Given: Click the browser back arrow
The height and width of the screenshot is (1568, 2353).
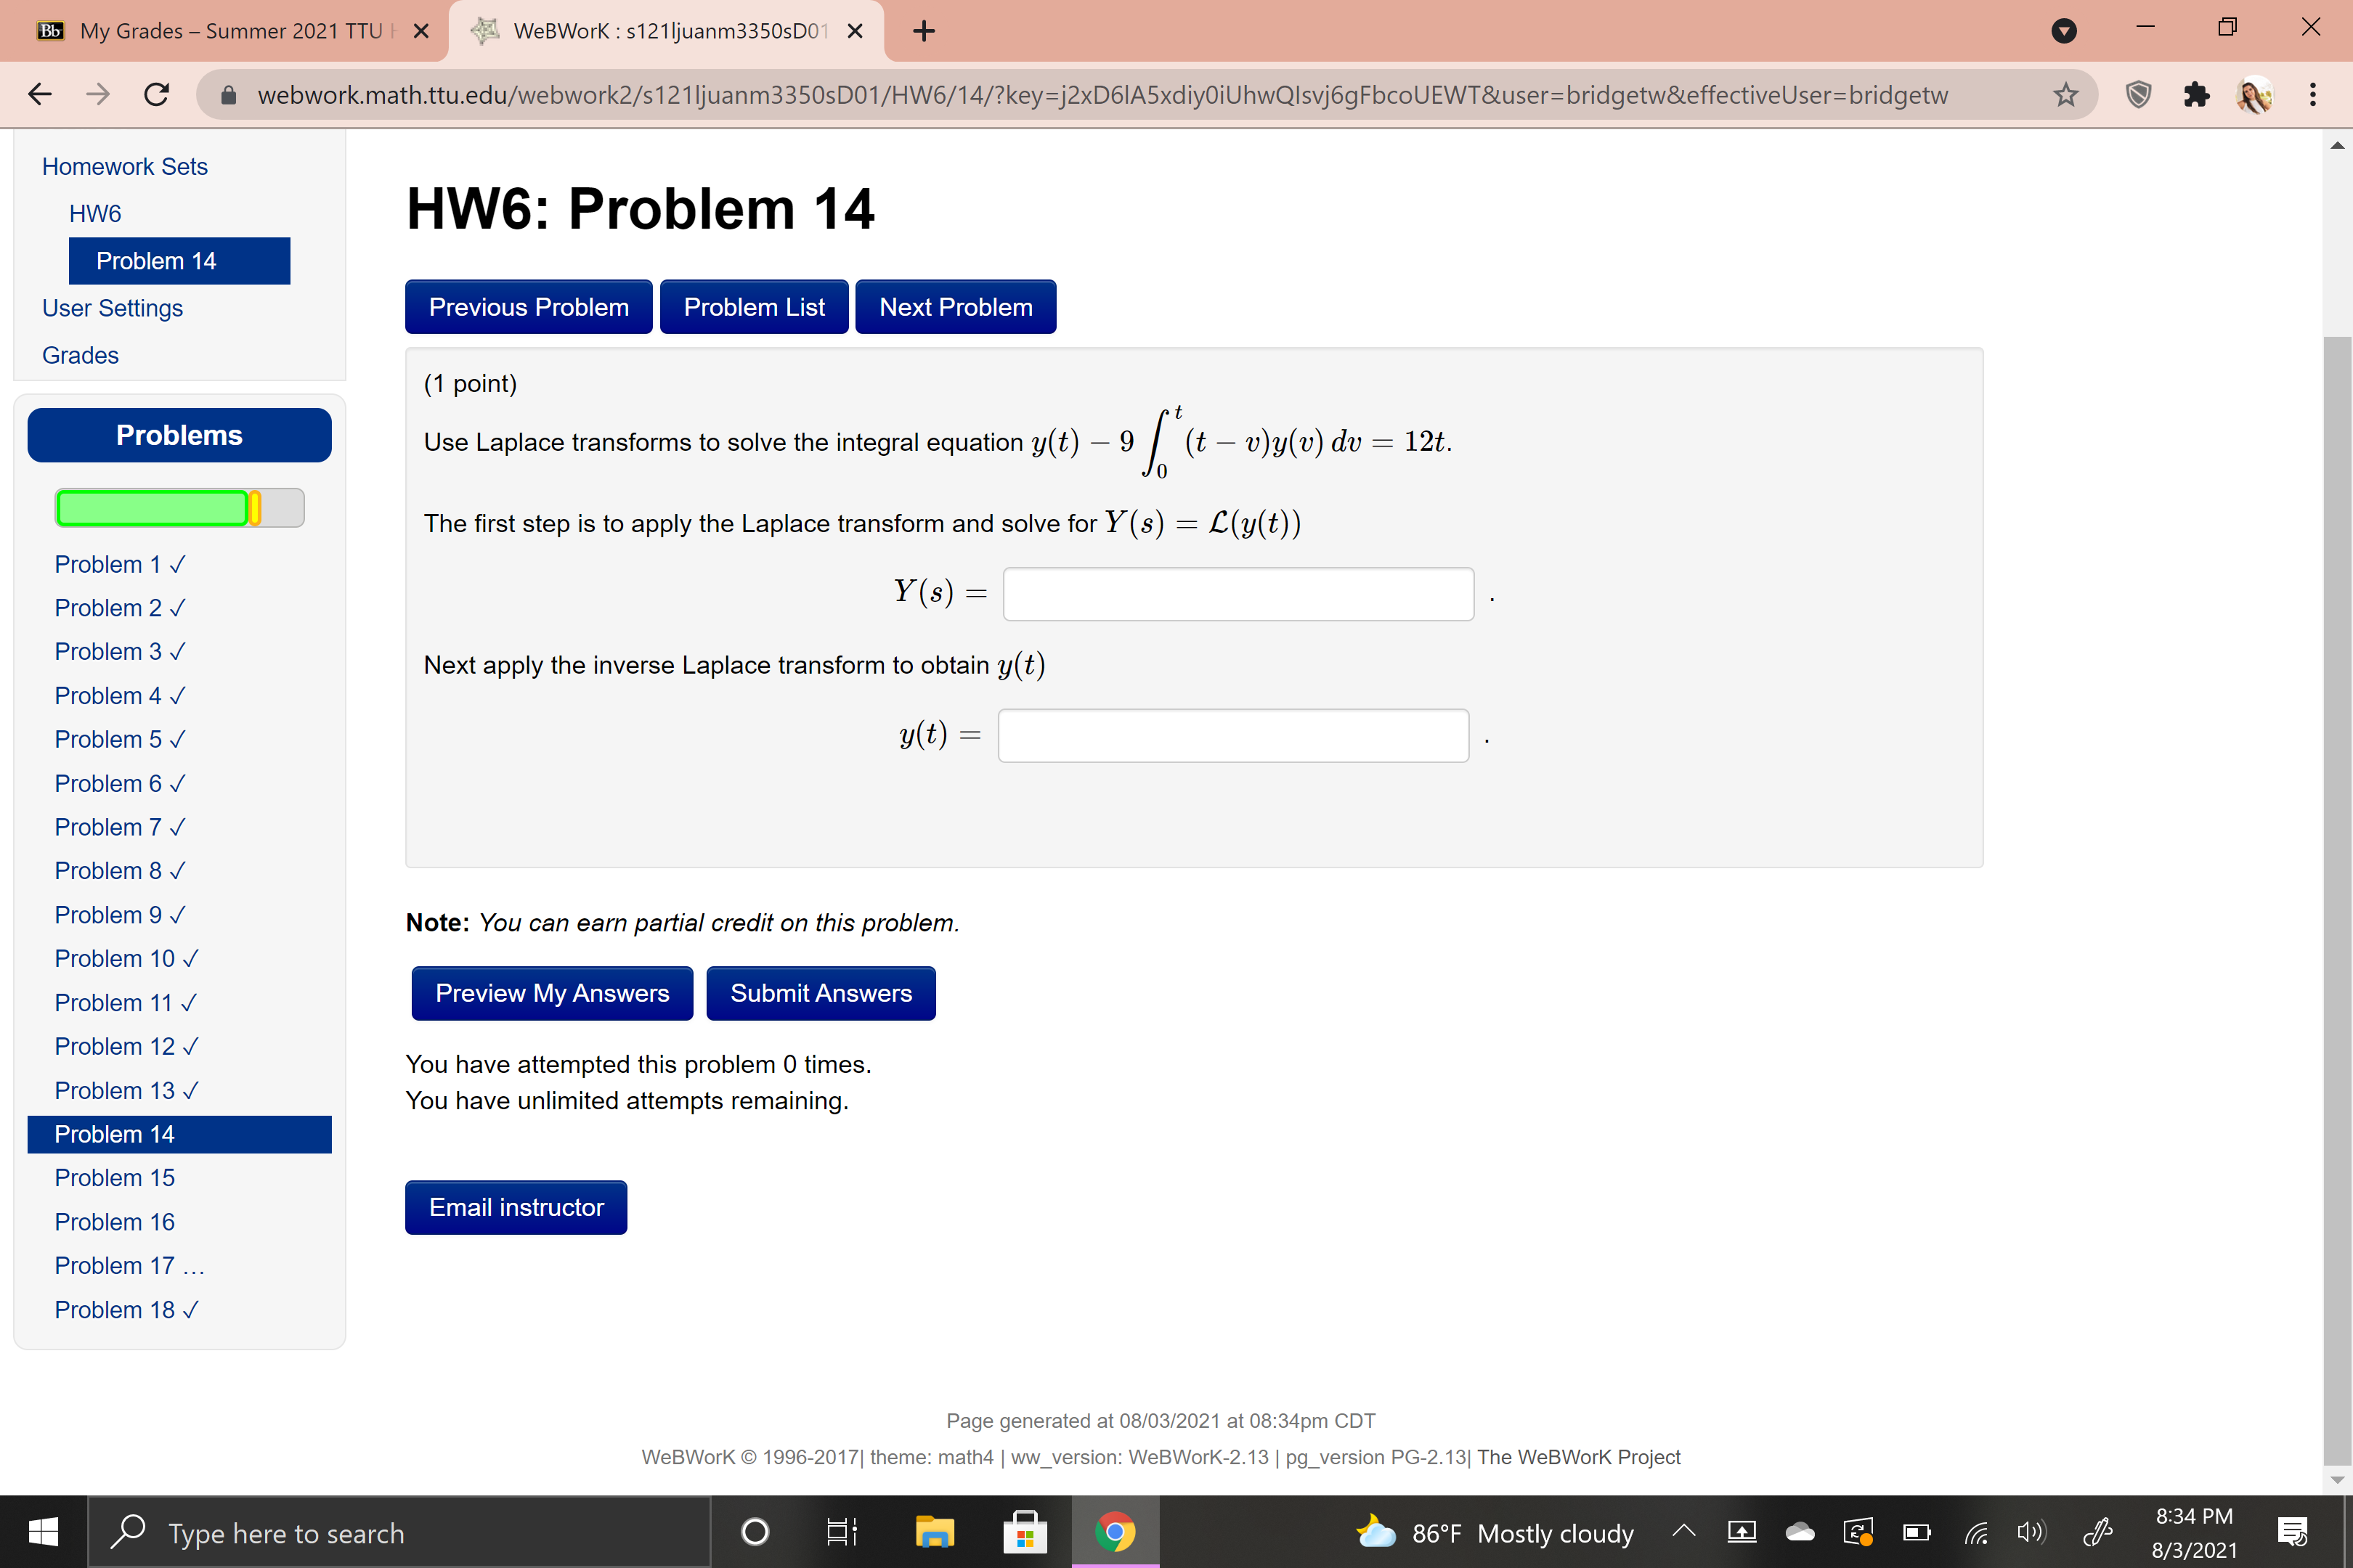Looking at the screenshot, I should [40, 94].
